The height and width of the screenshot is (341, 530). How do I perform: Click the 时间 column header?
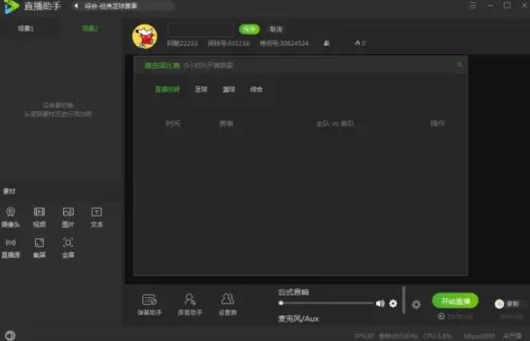click(173, 124)
